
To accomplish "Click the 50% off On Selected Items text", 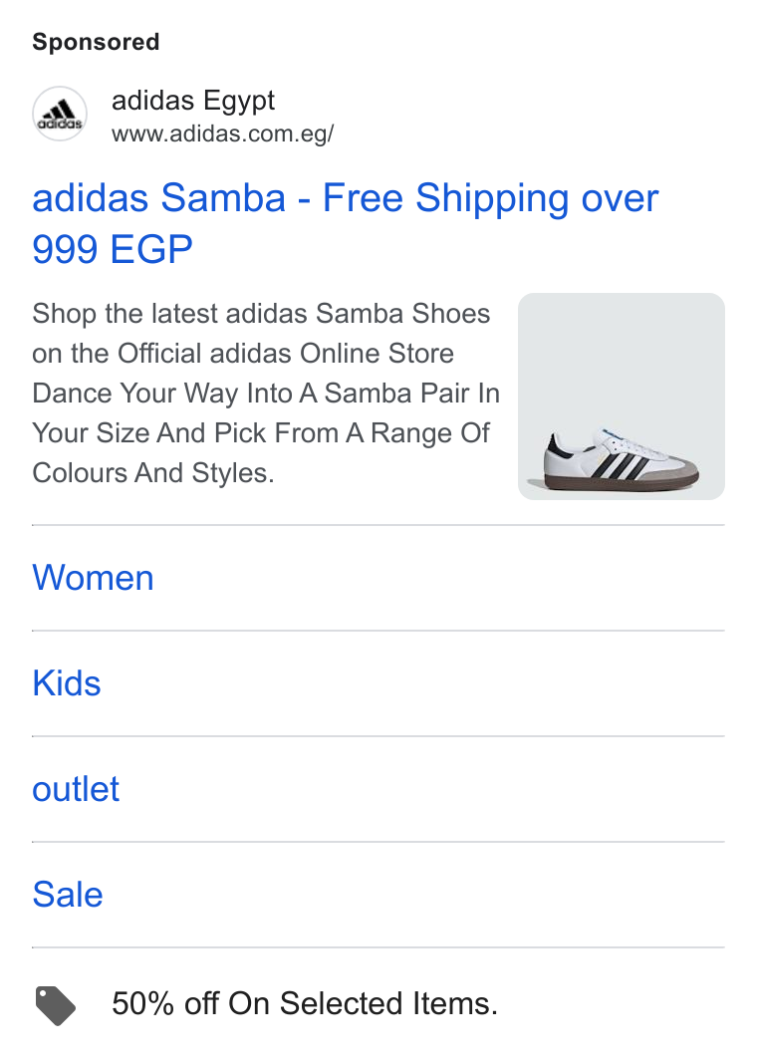I will [x=305, y=1003].
